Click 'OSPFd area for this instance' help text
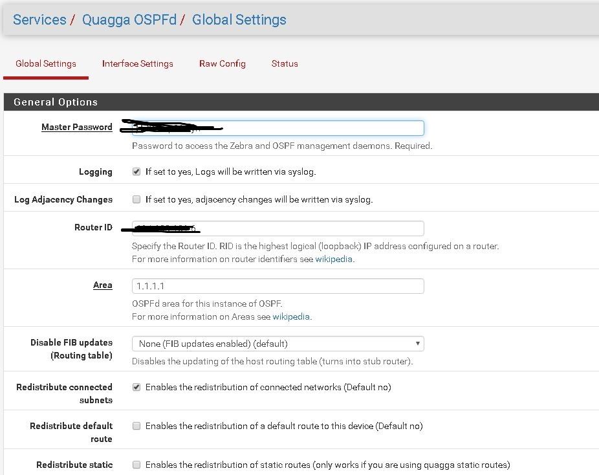 pos(207,304)
